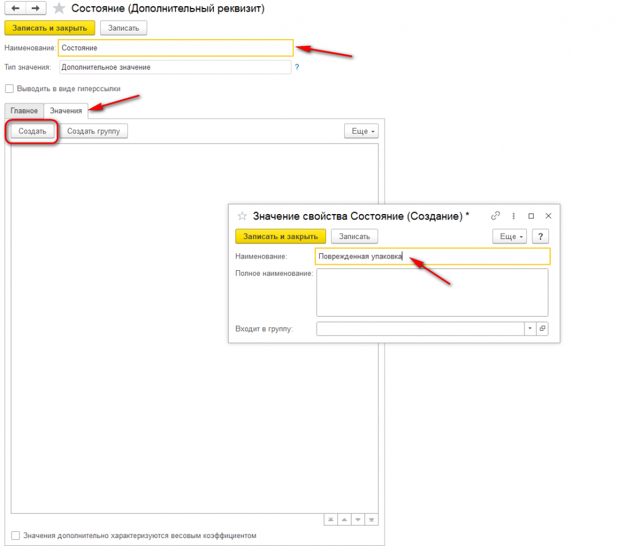Screen dimensions: 626x546
Task: Click Записать in the value dialog
Action: tap(355, 237)
